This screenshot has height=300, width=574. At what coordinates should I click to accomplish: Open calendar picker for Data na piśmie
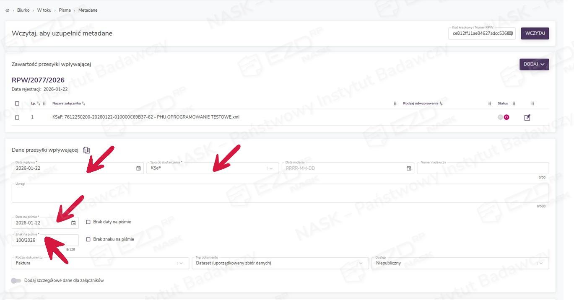(73, 223)
